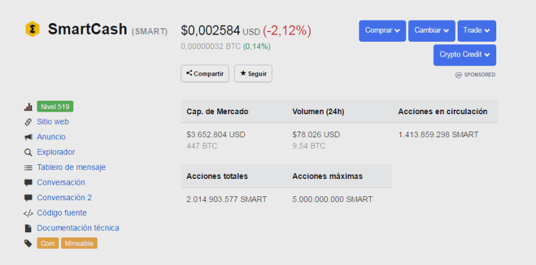Click the Acciones en circulación header
This screenshot has height=265, width=536.
tap(443, 112)
